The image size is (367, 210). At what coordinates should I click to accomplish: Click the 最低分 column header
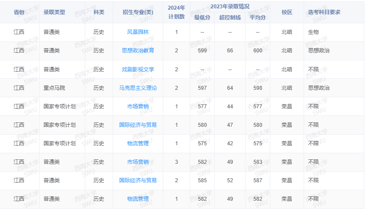point(202,17)
